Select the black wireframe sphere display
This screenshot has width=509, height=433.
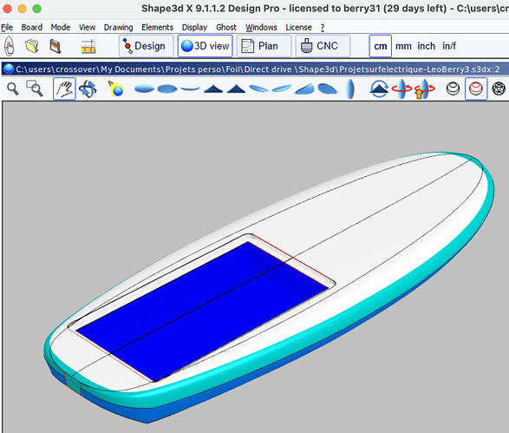pos(454,89)
